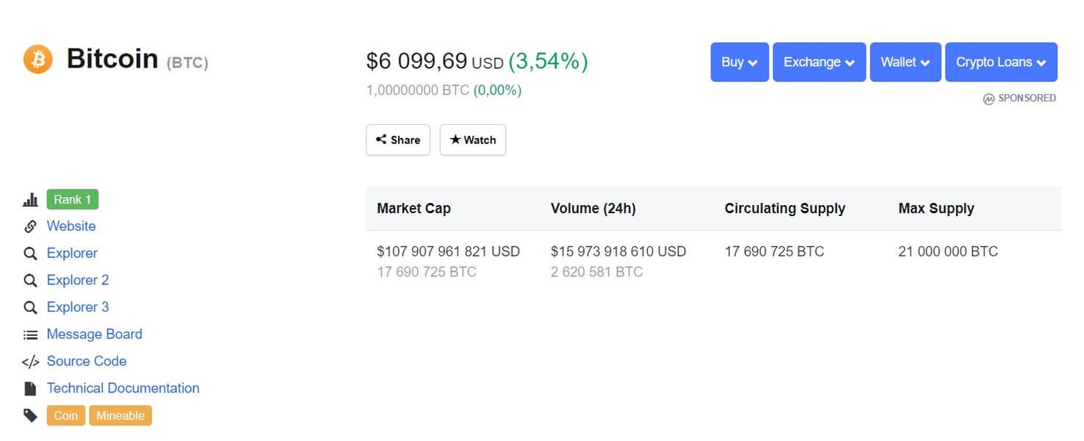Click the price tag icon near Coin
1084x441 pixels.
(x=30, y=416)
